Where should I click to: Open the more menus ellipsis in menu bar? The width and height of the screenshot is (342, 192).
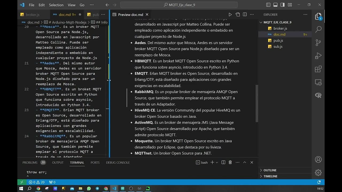coord(92,5)
